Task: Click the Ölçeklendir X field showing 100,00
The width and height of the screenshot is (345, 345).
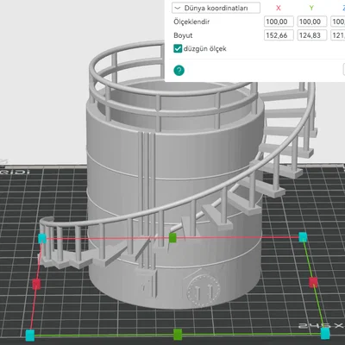Action: [x=279, y=22]
